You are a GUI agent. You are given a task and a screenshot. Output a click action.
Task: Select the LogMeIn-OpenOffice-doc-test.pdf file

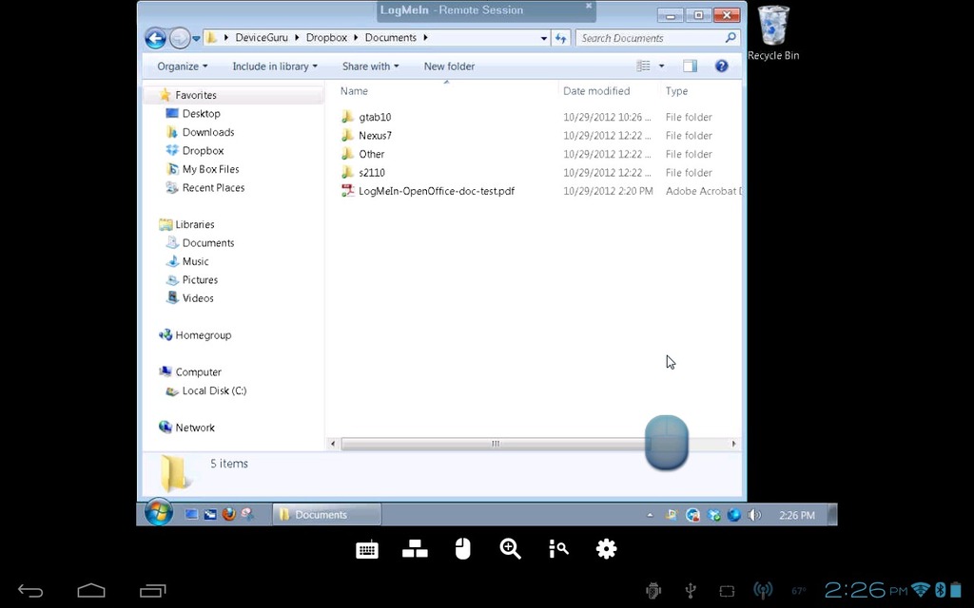click(x=427, y=191)
